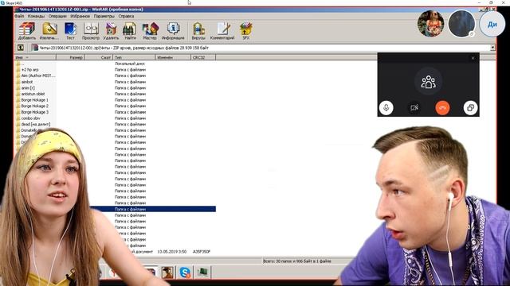The height and width of the screenshot is (286, 510).
Task: Open the Параметры menu
Action: (x=104, y=16)
